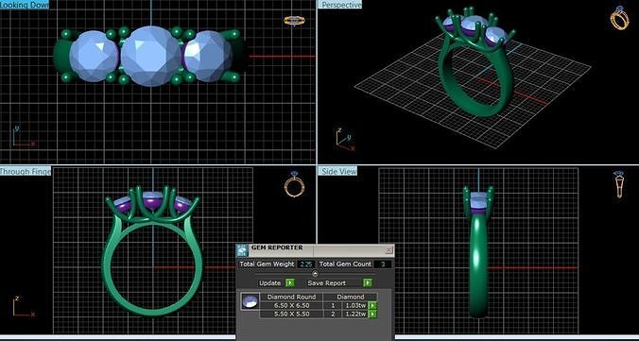Click the round diamond gem thumbnail
The image size is (639, 341).
250,301
